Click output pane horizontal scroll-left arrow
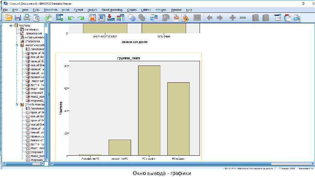The width and height of the screenshot is (315, 177). click(52, 164)
